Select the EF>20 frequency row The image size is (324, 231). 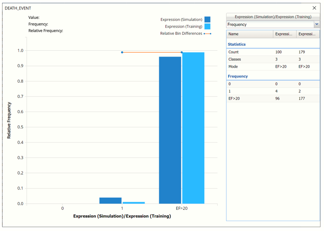pos(273,98)
